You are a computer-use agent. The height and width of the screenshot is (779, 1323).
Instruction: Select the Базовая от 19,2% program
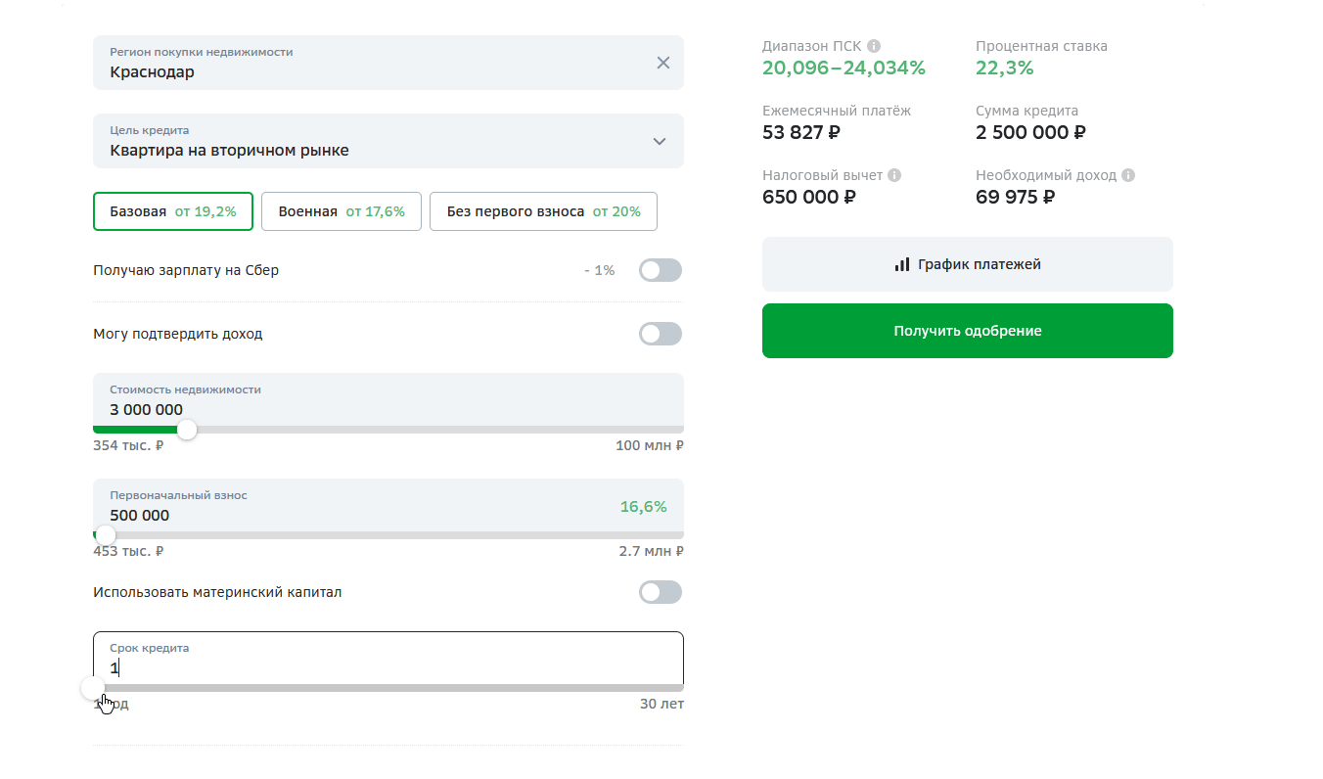tap(173, 211)
